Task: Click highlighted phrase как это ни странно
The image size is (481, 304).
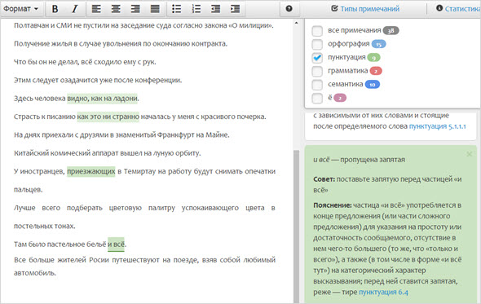Action: [108, 117]
